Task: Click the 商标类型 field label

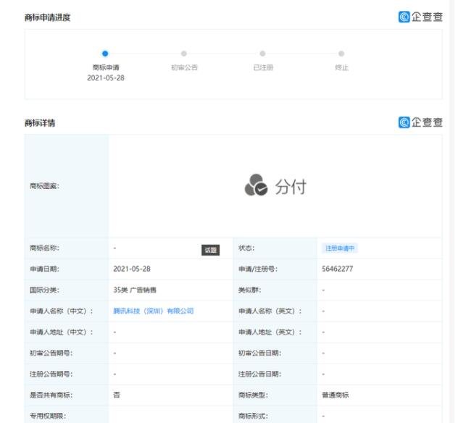Action: (253, 395)
